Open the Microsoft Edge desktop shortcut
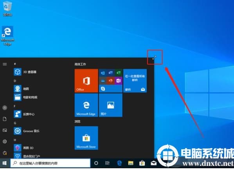The height and width of the screenshot is (169, 234). [7, 36]
